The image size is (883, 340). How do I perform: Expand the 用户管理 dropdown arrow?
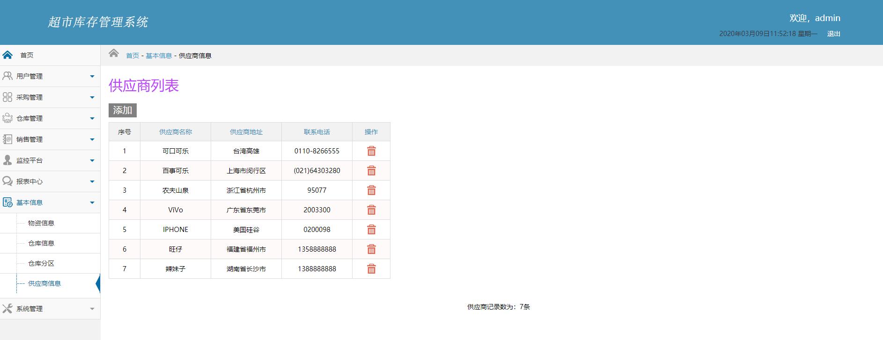[x=92, y=76]
